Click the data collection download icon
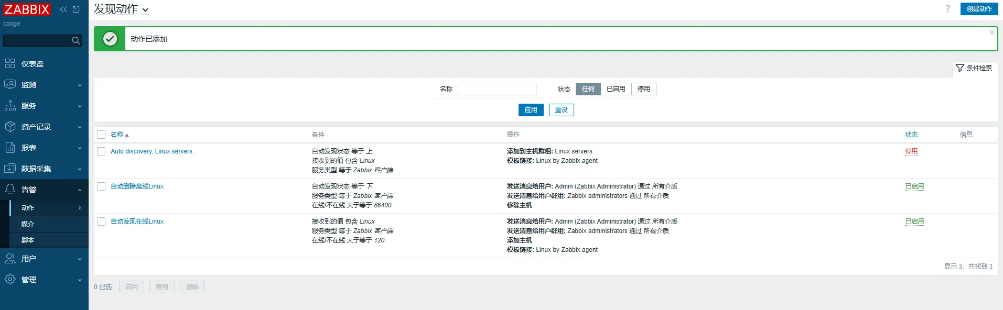 (x=10, y=169)
